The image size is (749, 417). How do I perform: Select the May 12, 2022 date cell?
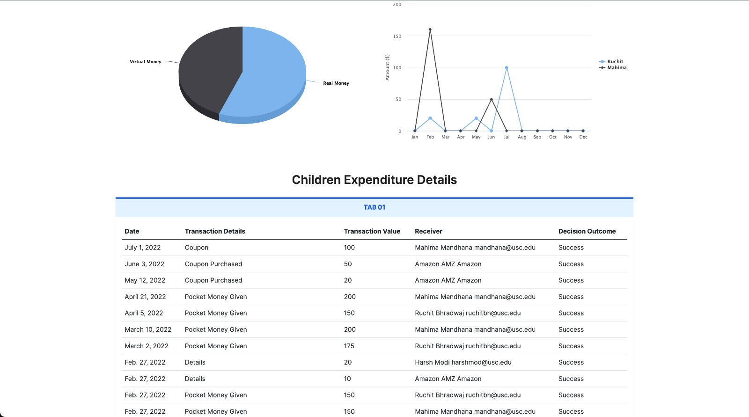click(x=145, y=280)
